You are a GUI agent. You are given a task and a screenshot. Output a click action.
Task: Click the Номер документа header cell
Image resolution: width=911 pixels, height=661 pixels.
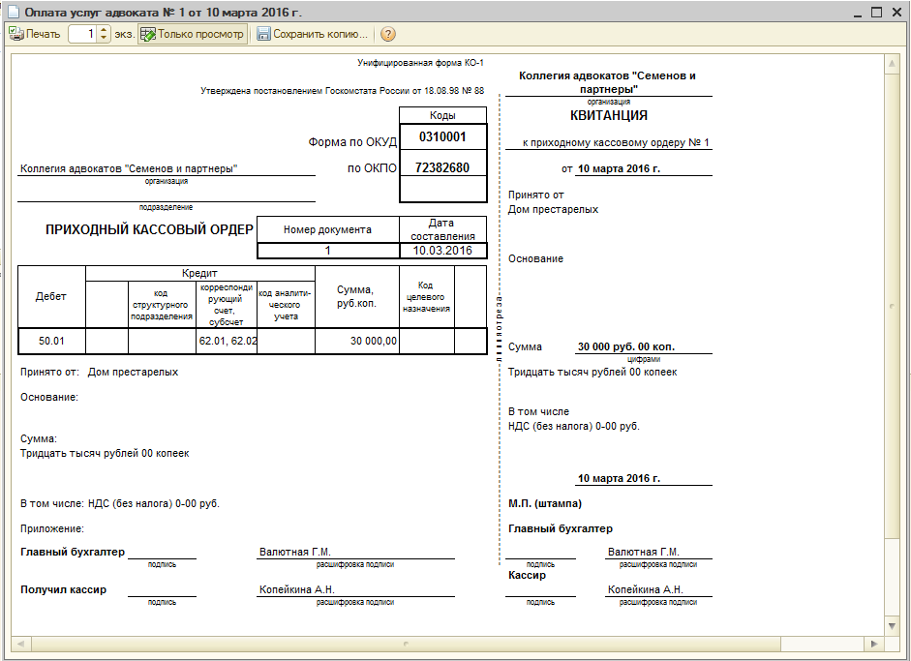click(x=327, y=229)
